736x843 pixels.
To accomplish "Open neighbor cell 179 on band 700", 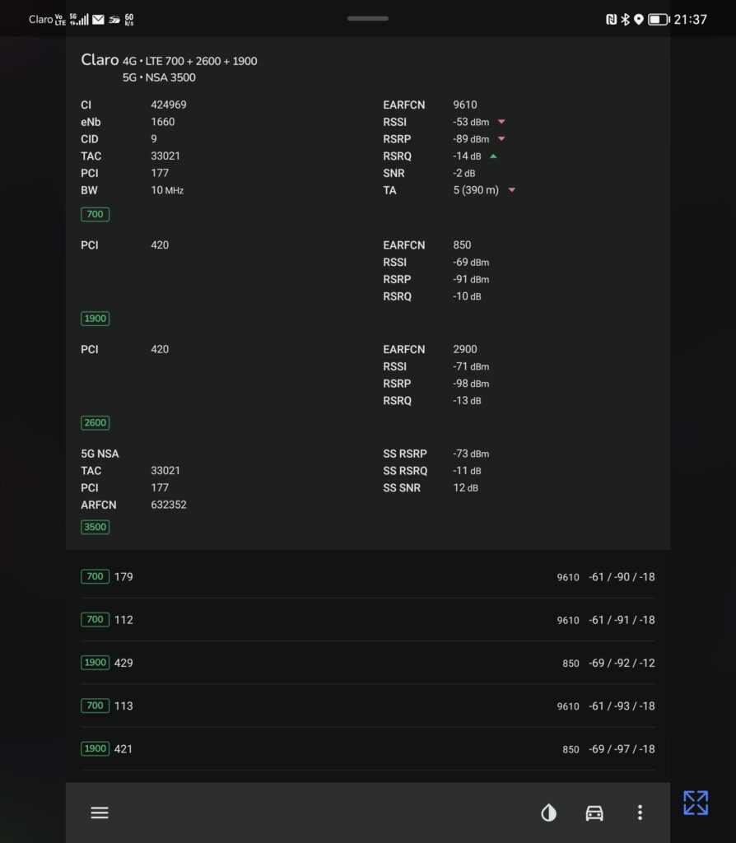I will pyautogui.click(x=368, y=576).
